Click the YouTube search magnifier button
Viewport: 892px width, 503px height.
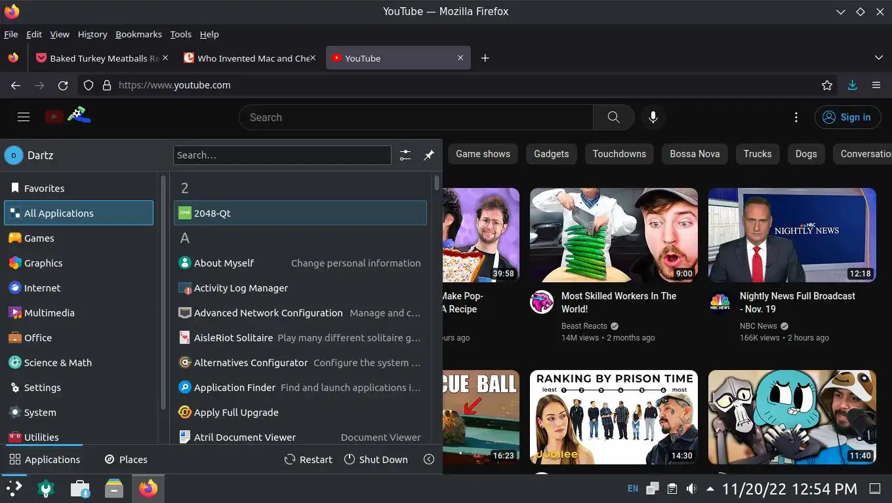click(x=613, y=117)
